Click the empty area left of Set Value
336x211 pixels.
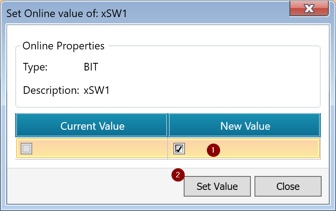point(90,186)
